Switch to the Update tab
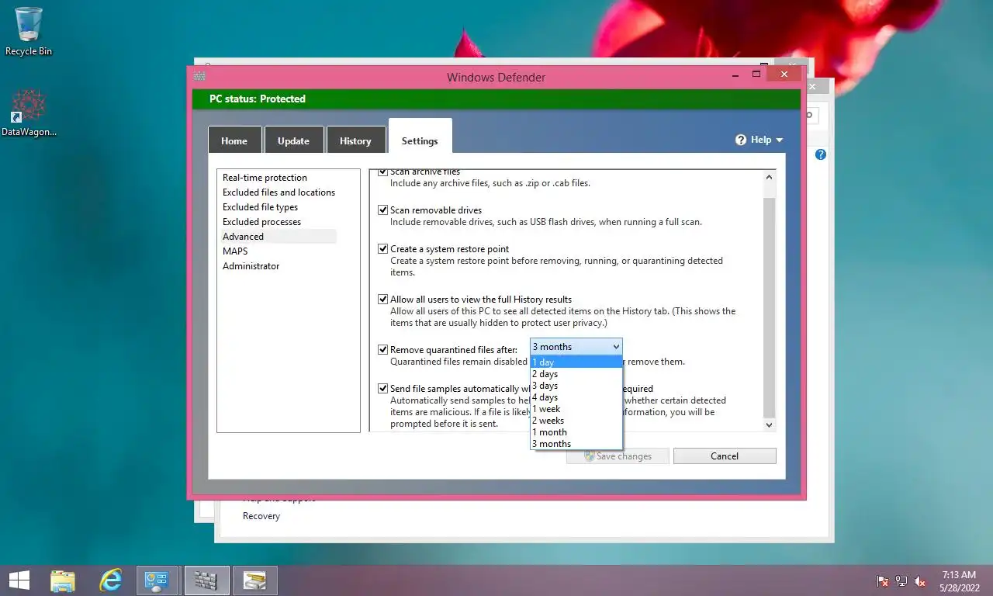This screenshot has width=993, height=596. click(293, 140)
